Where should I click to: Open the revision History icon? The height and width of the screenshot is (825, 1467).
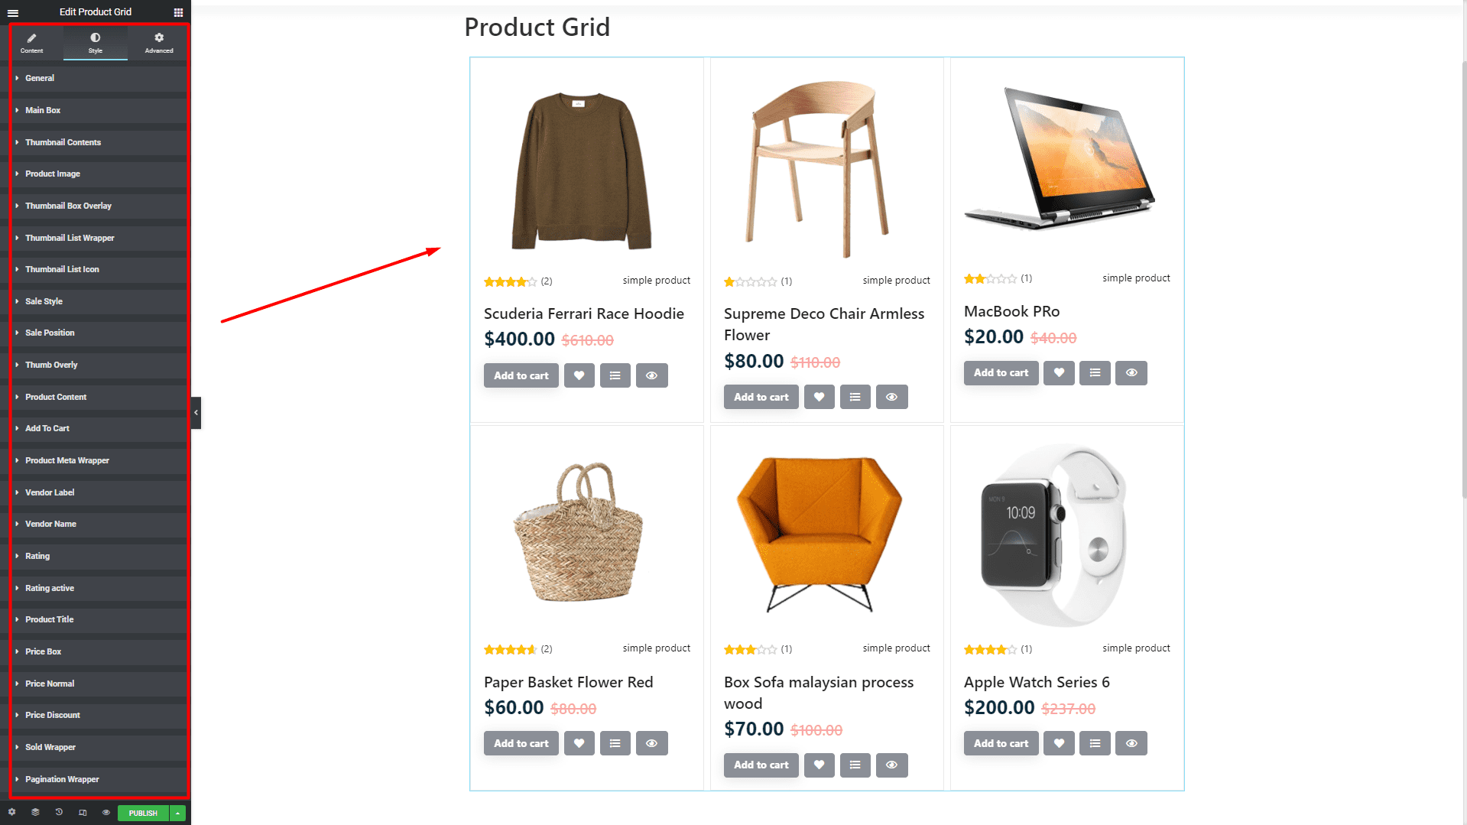(x=59, y=813)
